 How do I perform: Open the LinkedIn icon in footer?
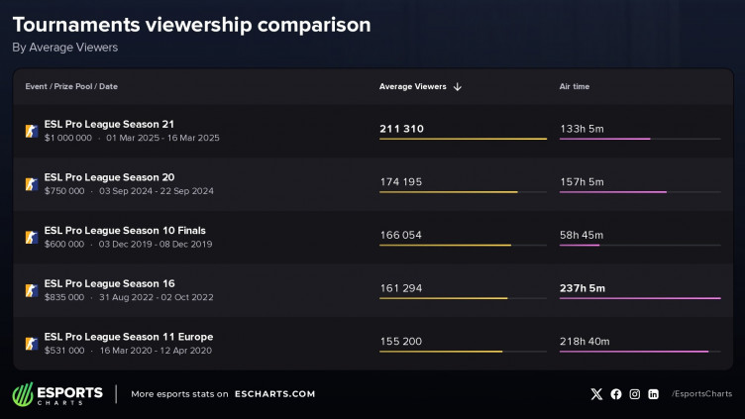[x=653, y=394]
